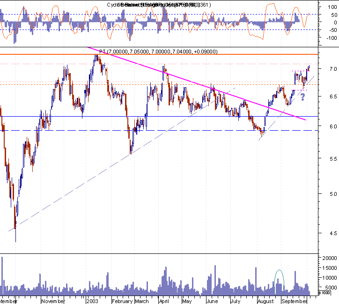This screenshot has width=339, height=304.
Task: Click the 5.0 price axis label
Action: pyautogui.click(x=333, y=194)
